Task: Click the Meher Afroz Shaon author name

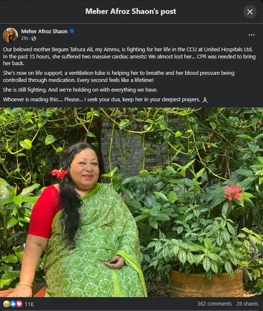Action: (44, 32)
